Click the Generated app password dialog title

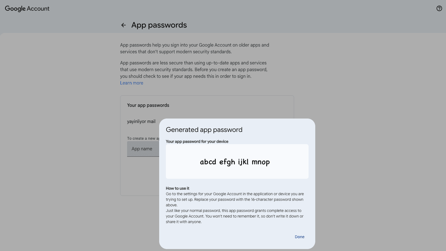click(x=204, y=130)
